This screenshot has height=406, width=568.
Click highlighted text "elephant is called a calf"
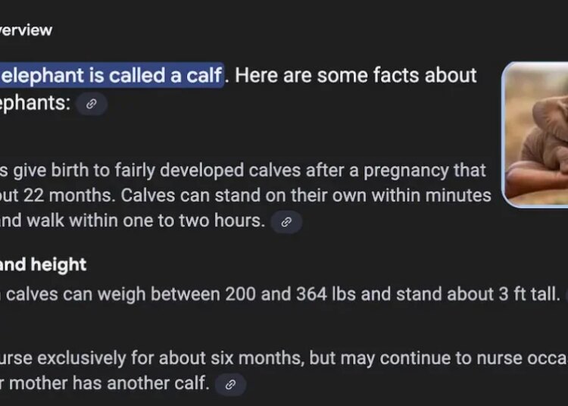pos(111,75)
